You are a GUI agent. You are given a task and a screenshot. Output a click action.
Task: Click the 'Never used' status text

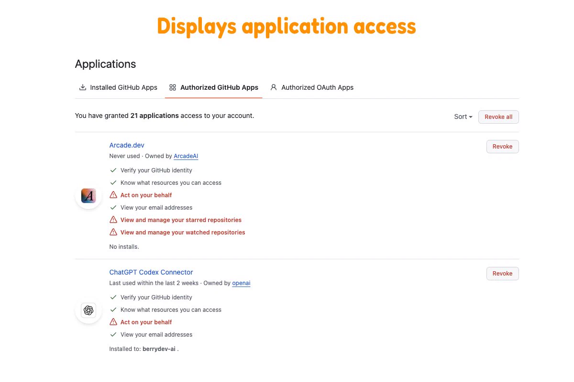pos(124,156)
